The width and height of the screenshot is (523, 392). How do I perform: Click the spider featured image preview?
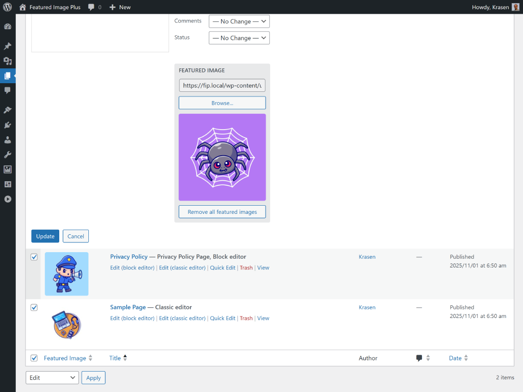[222, 157]
